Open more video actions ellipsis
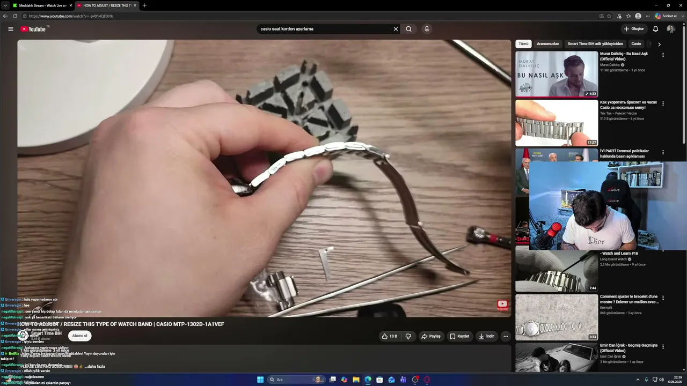 [x=506, y=336]
